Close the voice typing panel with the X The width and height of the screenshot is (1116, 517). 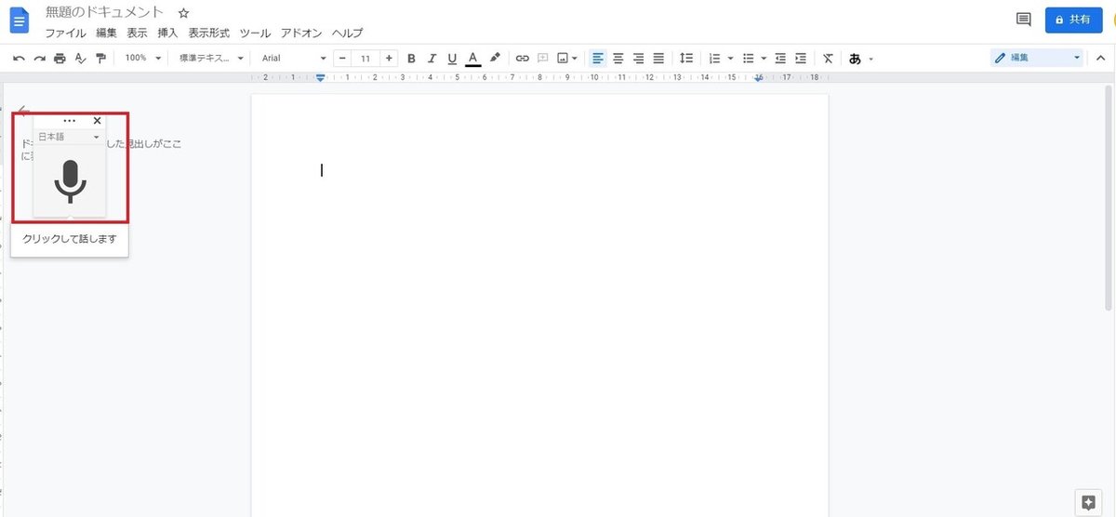98,120
